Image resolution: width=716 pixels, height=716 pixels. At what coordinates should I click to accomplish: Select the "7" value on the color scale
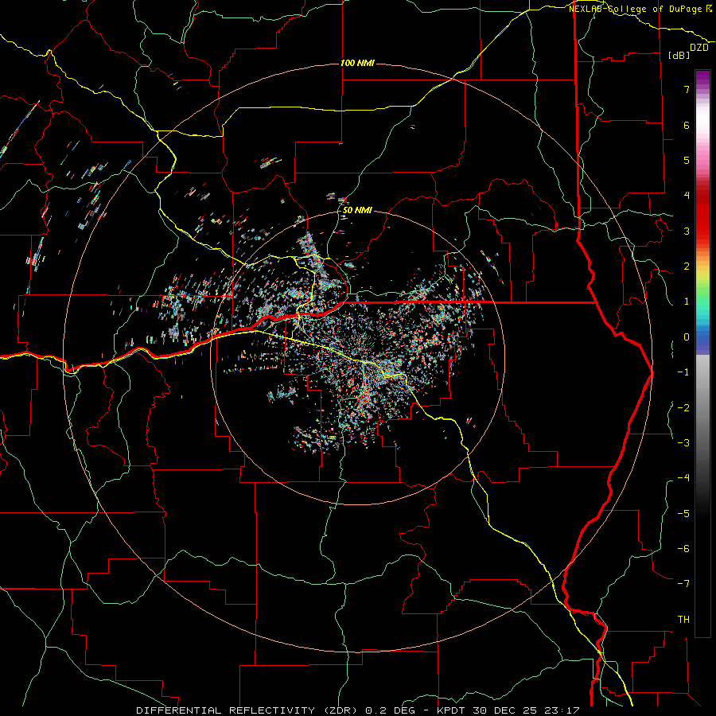tap(687, 89)
